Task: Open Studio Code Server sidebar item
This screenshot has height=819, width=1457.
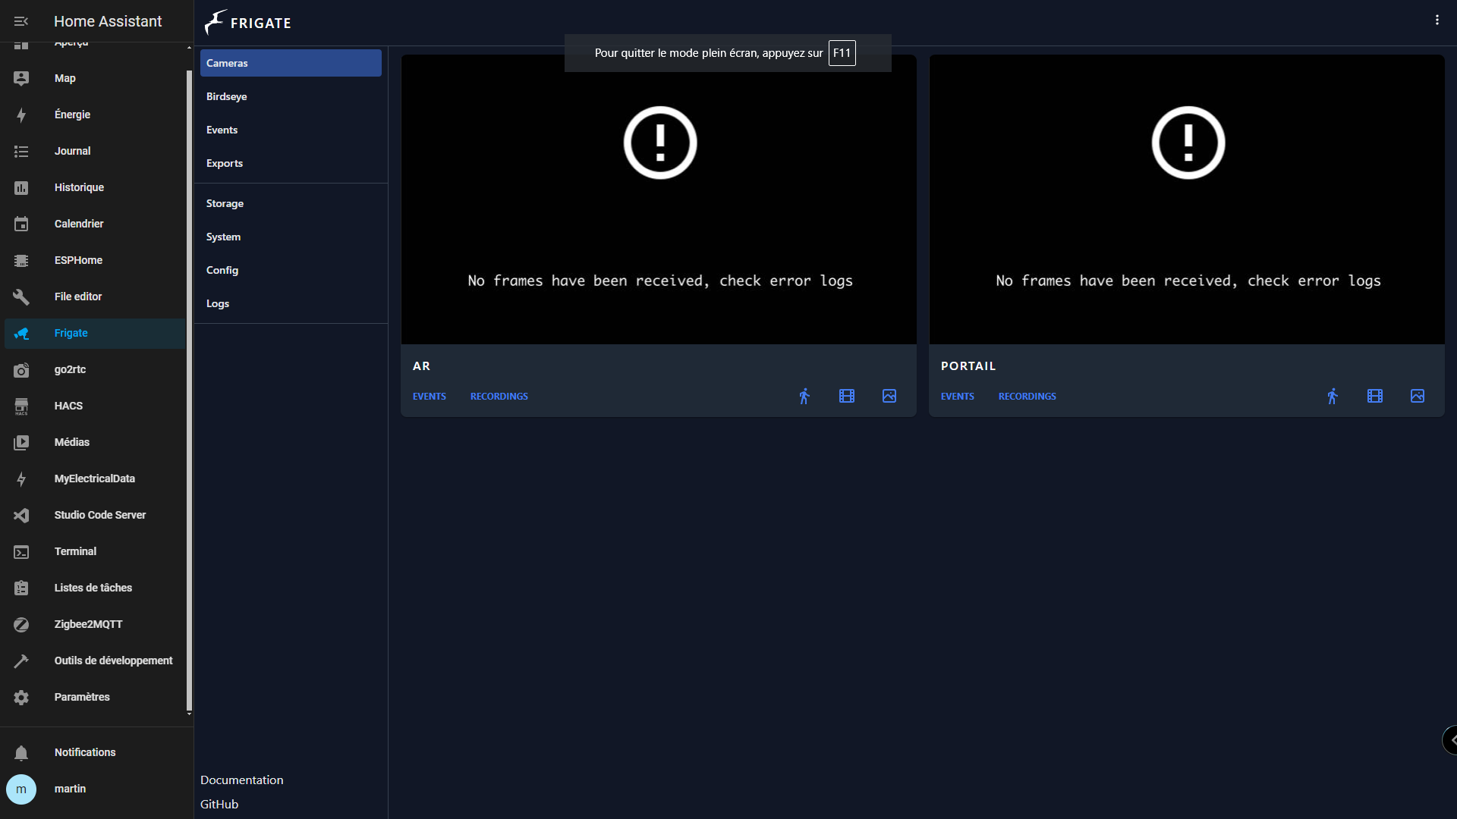Action: [99, 515]
